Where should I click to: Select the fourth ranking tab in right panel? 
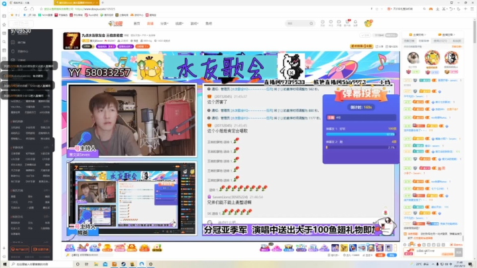[456, 41]
